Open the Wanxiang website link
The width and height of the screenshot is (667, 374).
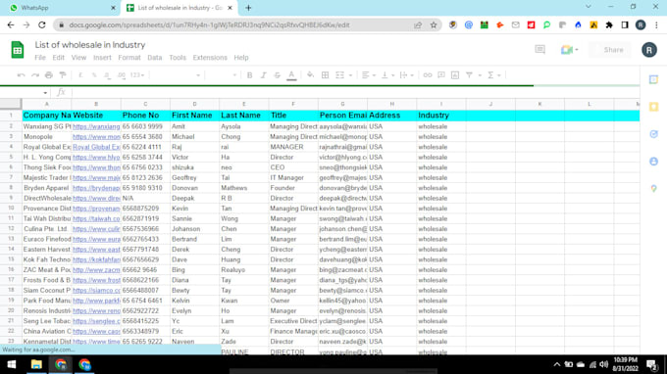(x=96, y=126)
